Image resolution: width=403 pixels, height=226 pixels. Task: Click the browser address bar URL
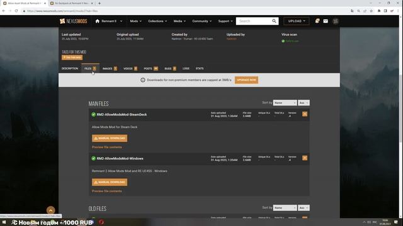(62, 11)
